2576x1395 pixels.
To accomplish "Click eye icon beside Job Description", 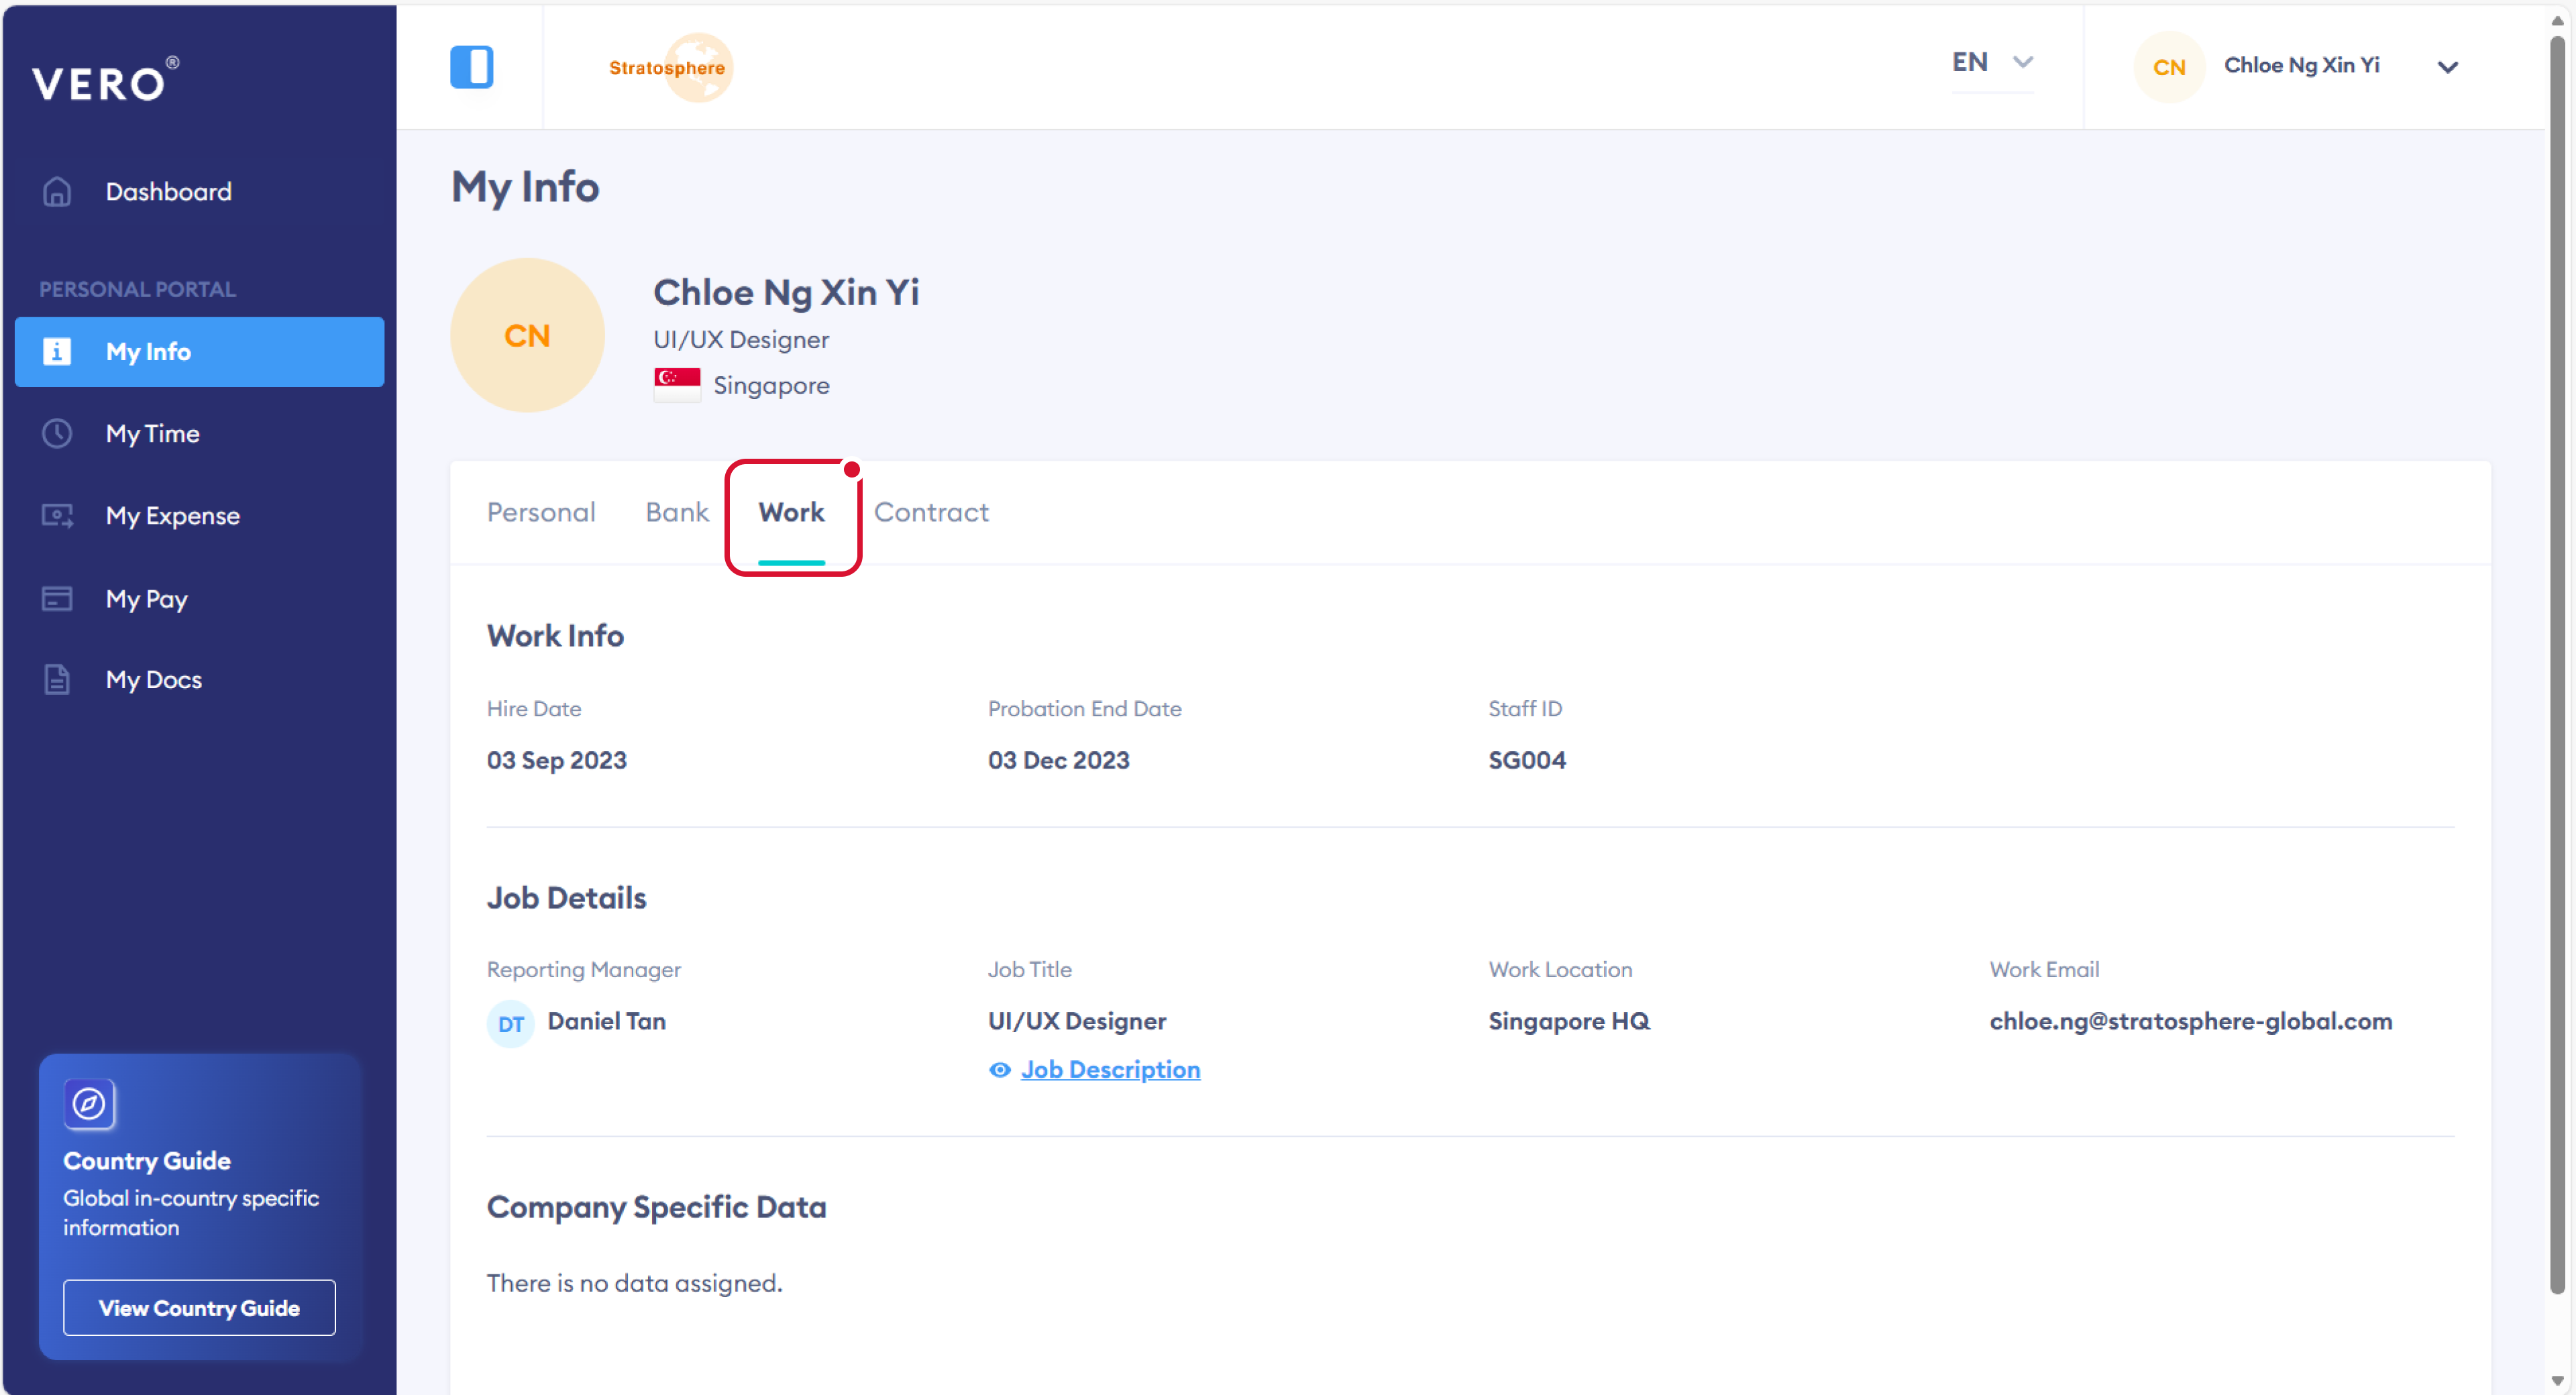I will tap(999, 1069).
